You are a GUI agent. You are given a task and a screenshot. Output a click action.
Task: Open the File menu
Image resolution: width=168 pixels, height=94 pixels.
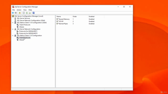(13, 10)
